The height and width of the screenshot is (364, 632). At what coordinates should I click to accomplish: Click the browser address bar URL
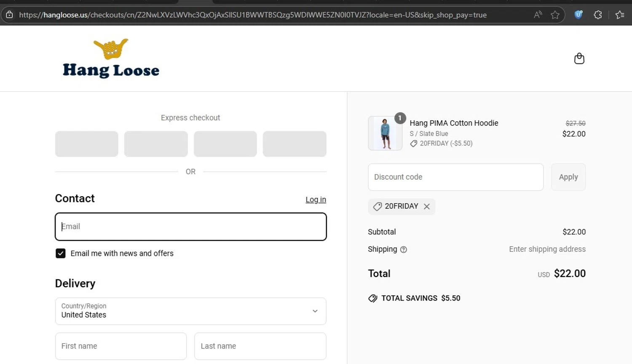coord(253,15)
